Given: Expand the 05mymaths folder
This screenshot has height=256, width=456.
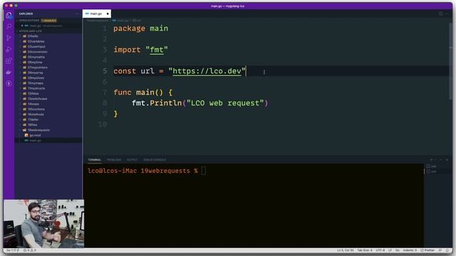Looking at the screenshot, I should [x=36, y=57].
